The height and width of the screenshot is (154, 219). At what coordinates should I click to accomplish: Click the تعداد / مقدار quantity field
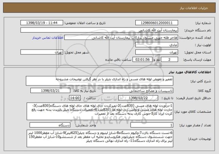click(x=152, y=125)
